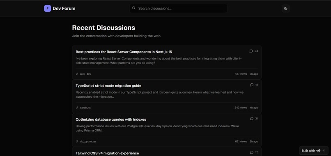Dismiss the 'Built with' badge using X
Viewport: 331px width, 156px height.
point(324,151)
